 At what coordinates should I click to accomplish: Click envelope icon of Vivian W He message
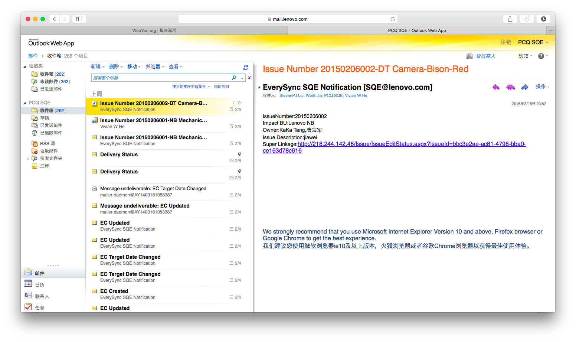[95, 120]
